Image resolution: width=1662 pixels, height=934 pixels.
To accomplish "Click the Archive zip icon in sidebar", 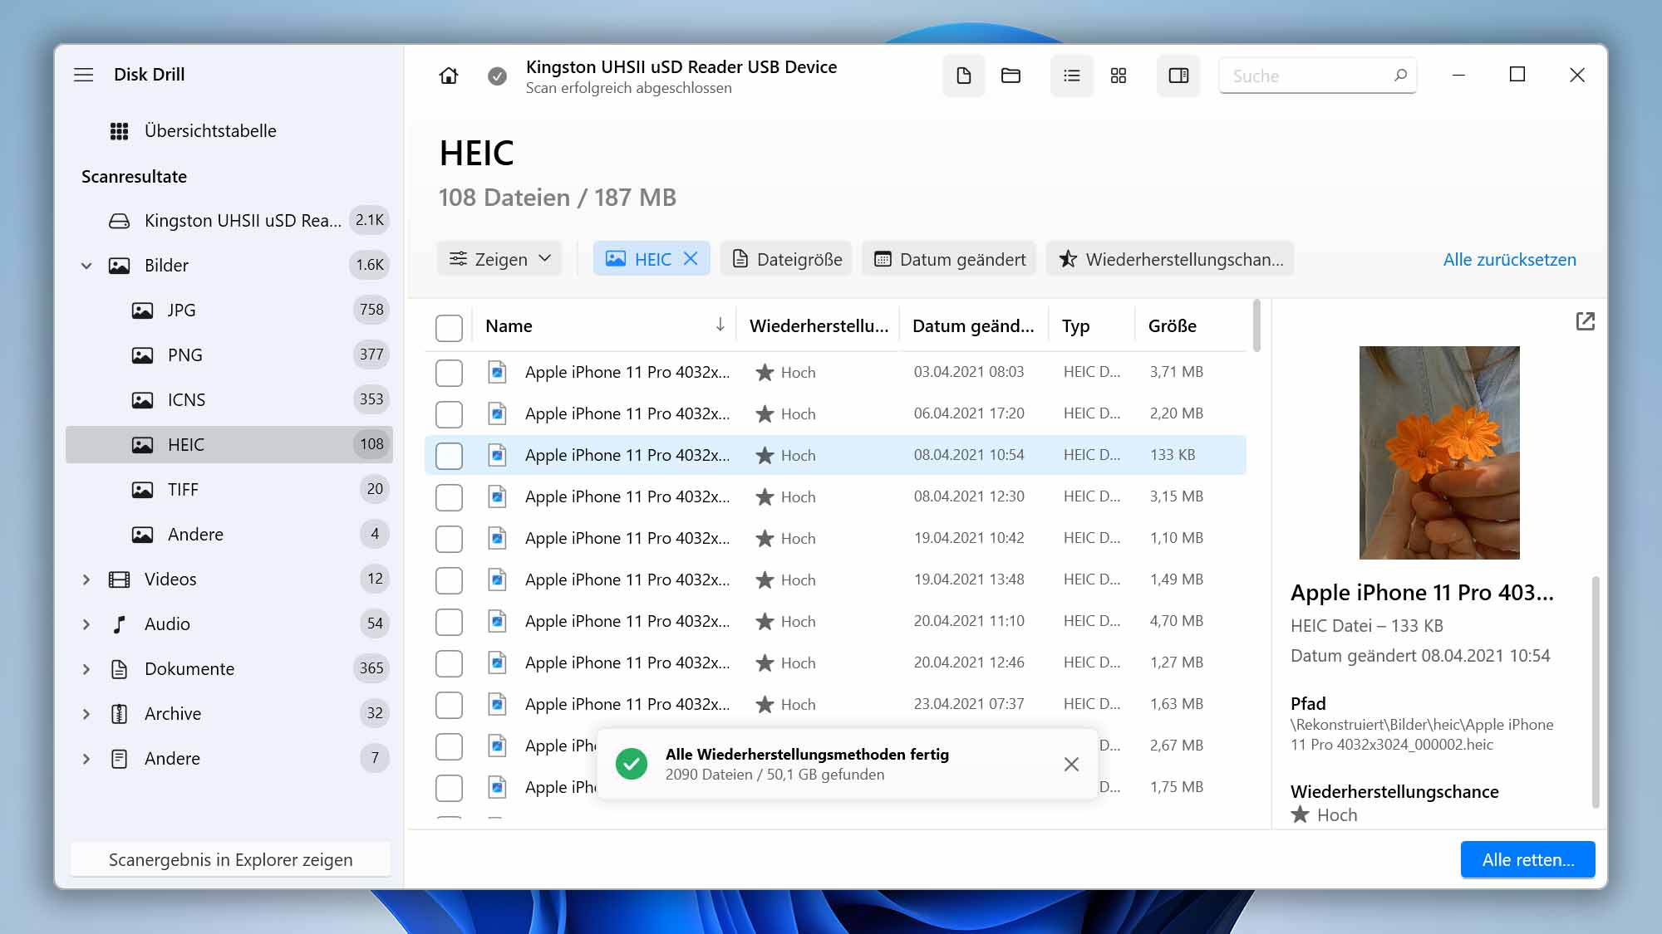I will pyautogui.click(x=120, y=714).
